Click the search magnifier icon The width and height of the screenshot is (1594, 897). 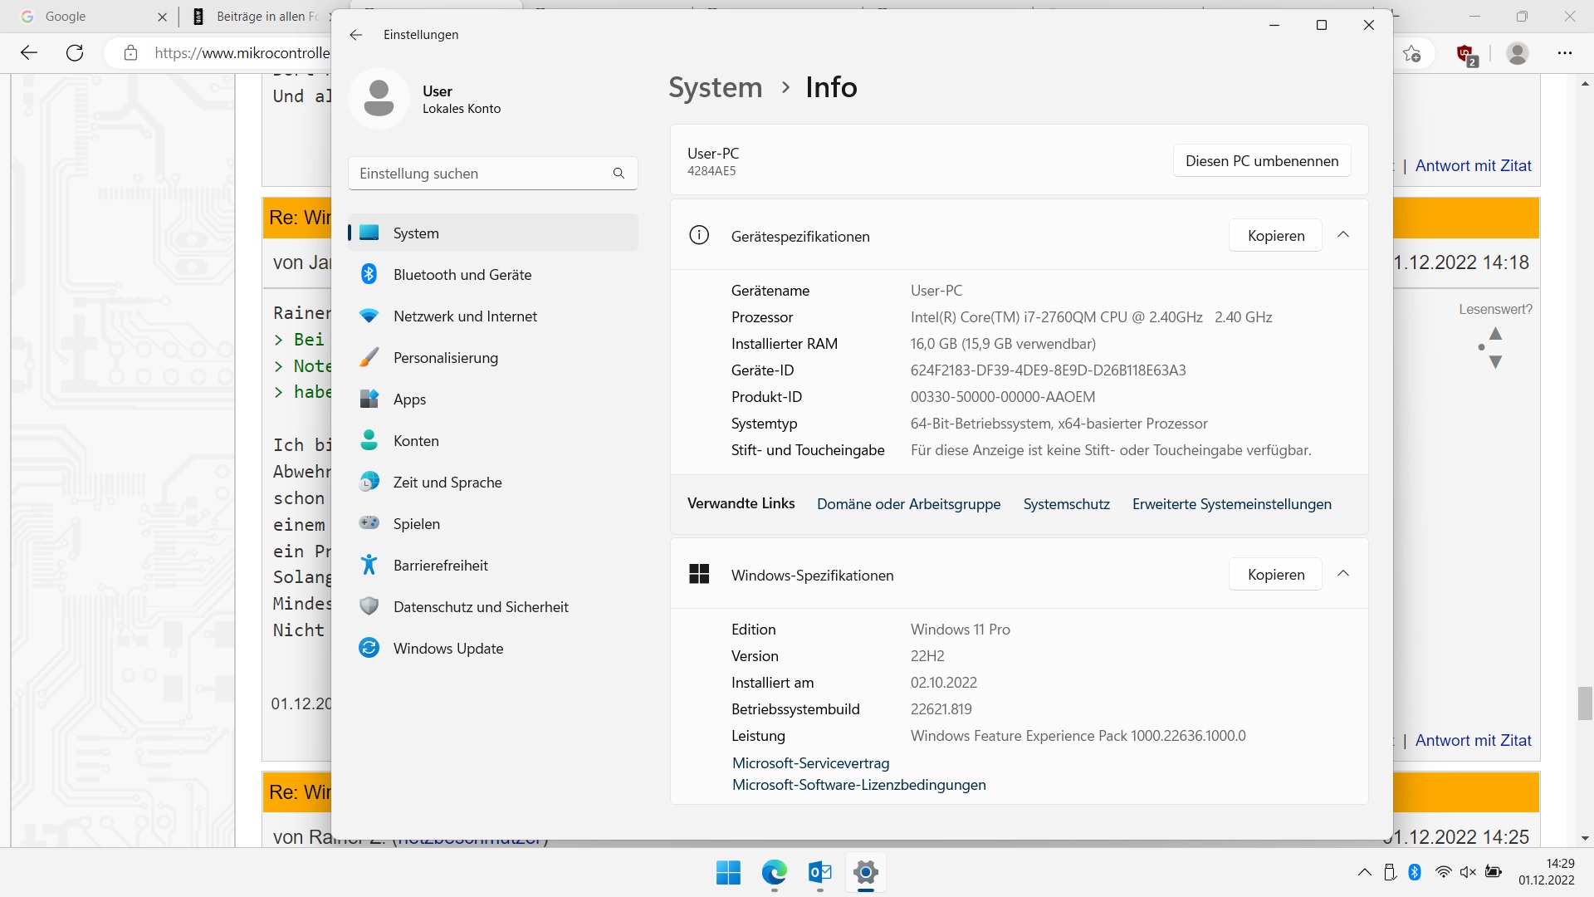(x=619, y=174)
